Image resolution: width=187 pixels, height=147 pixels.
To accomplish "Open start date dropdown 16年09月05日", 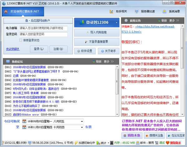I will pyautogui.click(x=82, y=121).
